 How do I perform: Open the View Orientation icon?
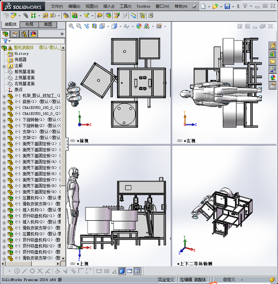coord(102,26)
